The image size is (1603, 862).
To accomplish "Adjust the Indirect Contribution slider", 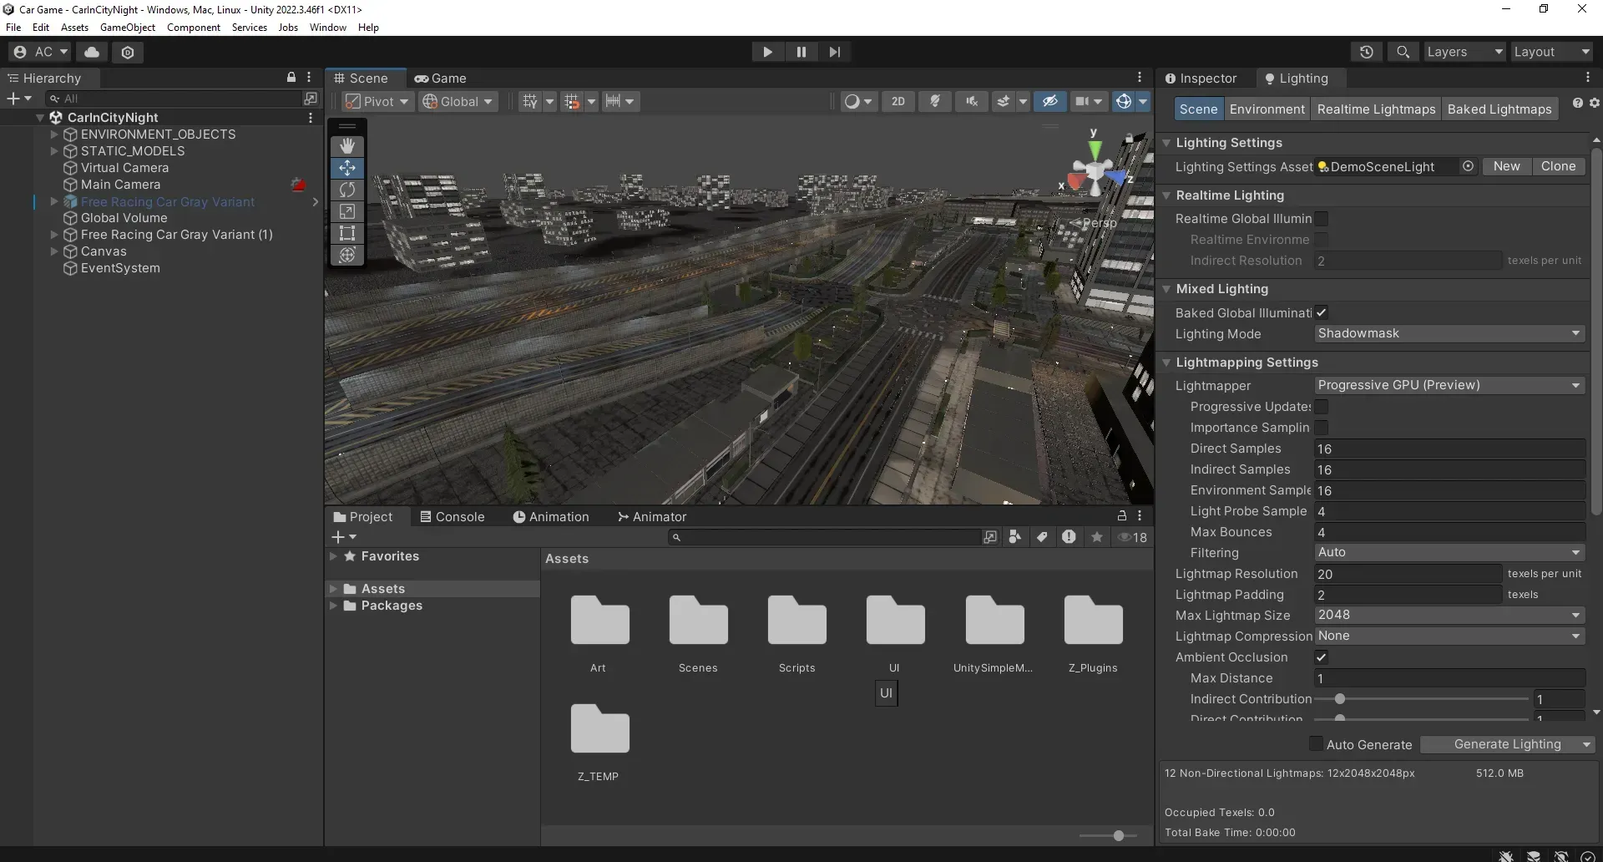I will click(1340, 699).
